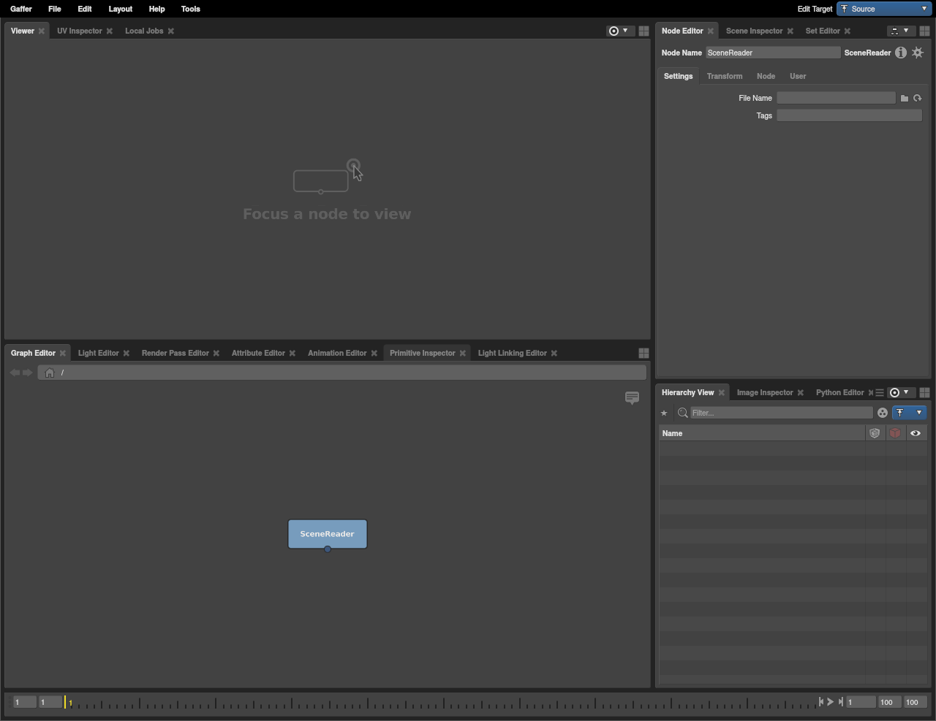Viewport: 936px width, 721px height.
Task: Open Node Editor node-set dropdown
Action: 899,31
